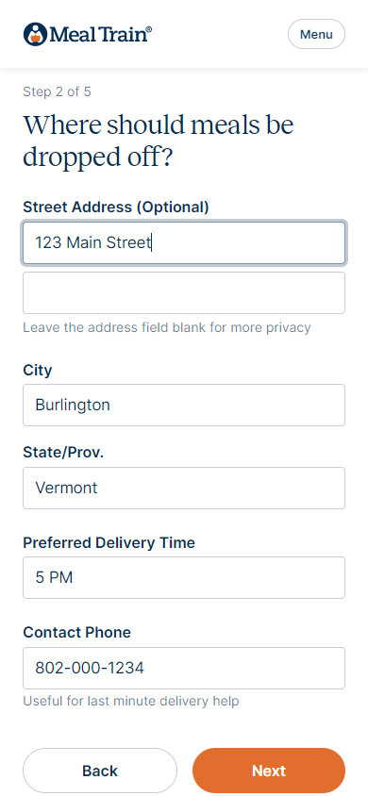Viewport: 368px width, 796px height.
Task: Click the City label
Action: [x=38, y=370]
